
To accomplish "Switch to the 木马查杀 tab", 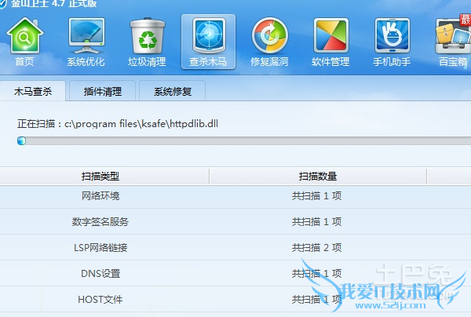I will 33,91.
